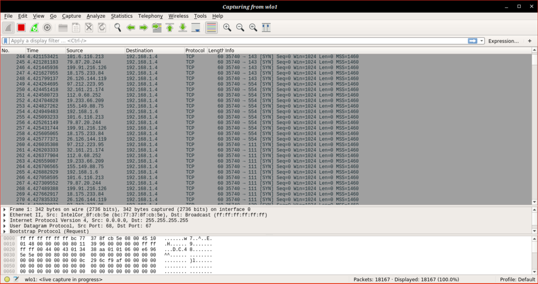Restart the current capture
Screen dimensions: 538x284
pos(34,27)
